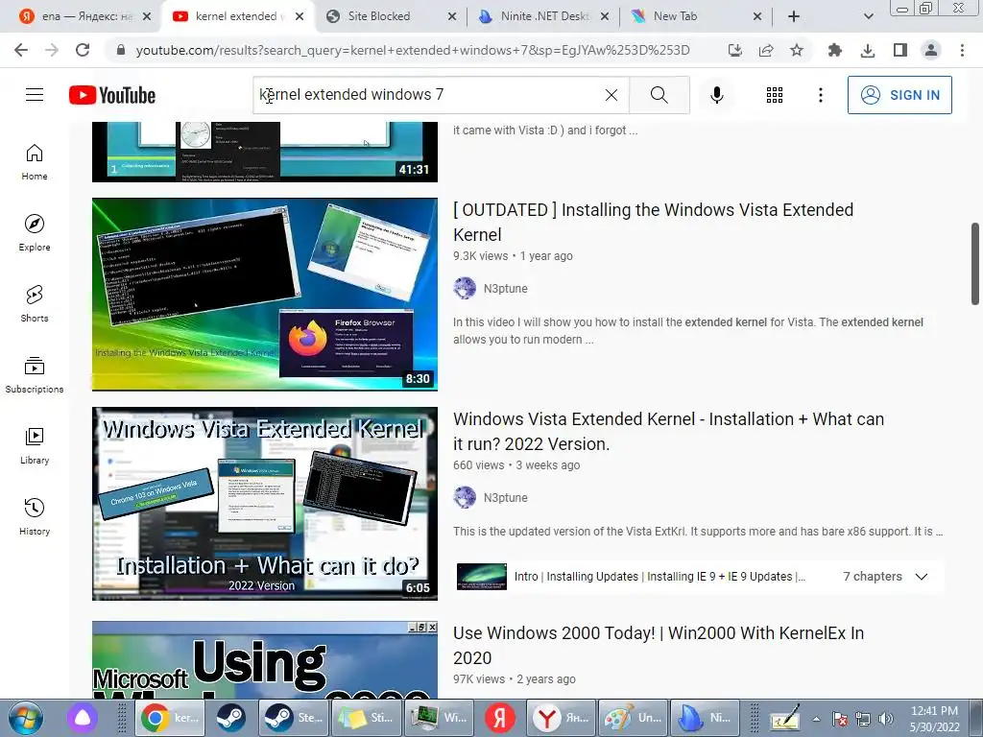This screenshot has width=983, height=737.
Task: Run search with the magnifier button
Action: pyautogui.click(x=659, y=95)
